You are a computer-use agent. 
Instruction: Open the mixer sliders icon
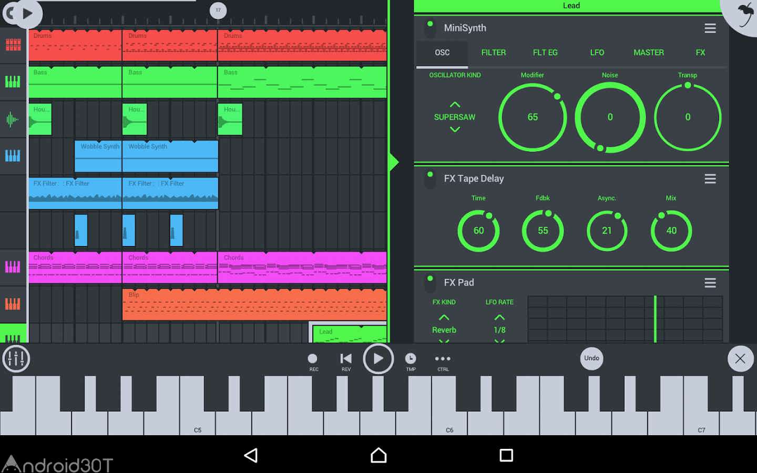coord(16,359)
